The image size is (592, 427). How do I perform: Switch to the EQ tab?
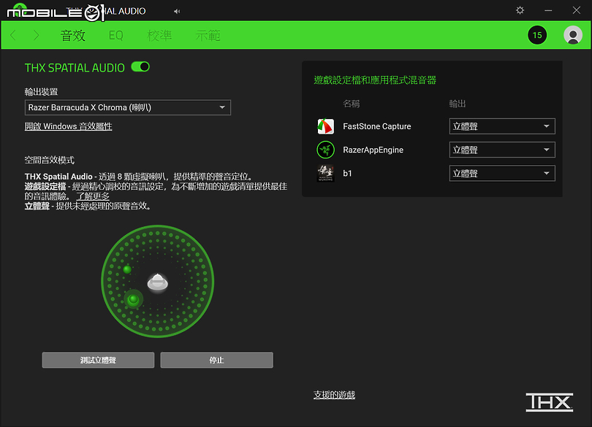[x=116, y=36]
